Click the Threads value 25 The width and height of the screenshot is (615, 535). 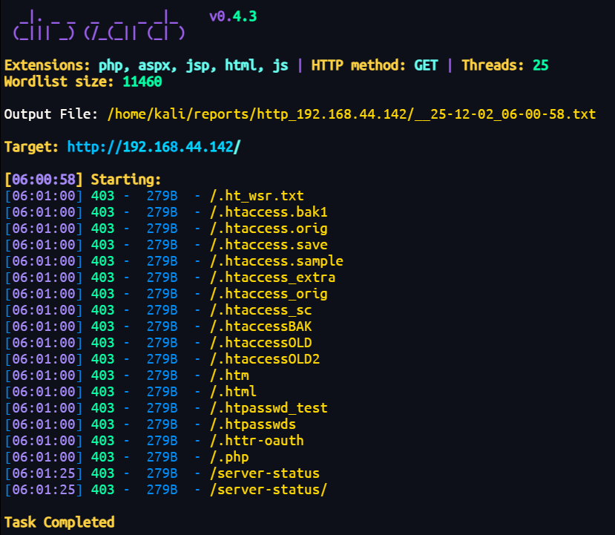click(540, 65)
